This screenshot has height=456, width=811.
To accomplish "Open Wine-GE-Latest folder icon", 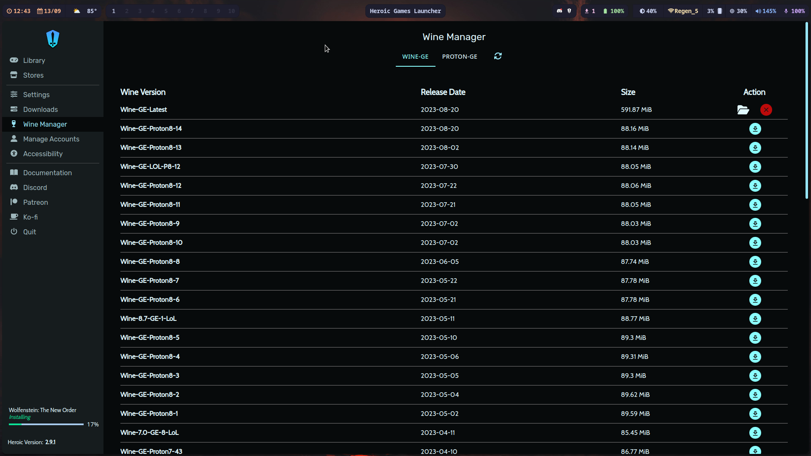I will [743, 110].
